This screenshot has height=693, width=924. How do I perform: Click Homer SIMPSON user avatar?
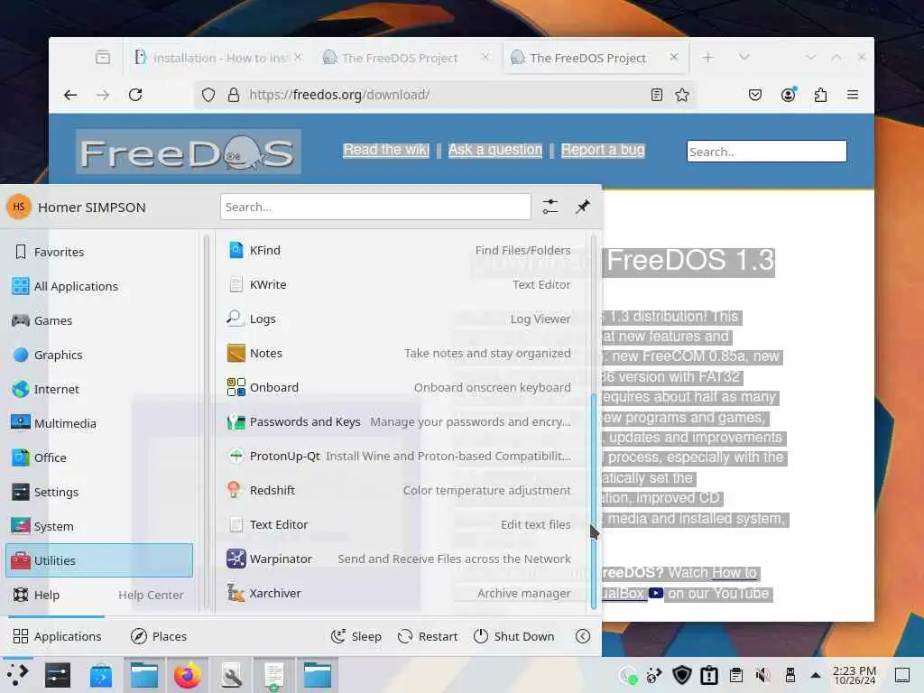[x=19, y=207]
